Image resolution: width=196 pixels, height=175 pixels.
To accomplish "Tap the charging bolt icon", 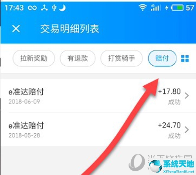I will pos(167,8).
